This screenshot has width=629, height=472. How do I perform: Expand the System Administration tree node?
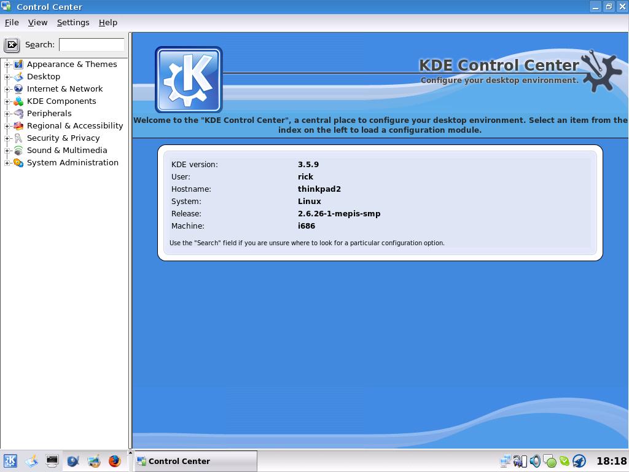coord(7,163)
